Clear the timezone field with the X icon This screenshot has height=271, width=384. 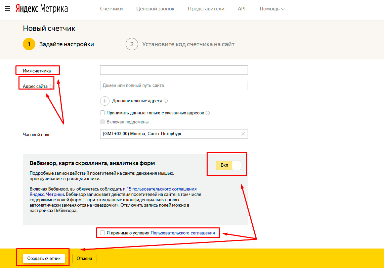(x=243, y=133)
